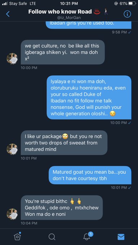Select the Messages envelope tab
138x245 pixels.
click(121, 237)
